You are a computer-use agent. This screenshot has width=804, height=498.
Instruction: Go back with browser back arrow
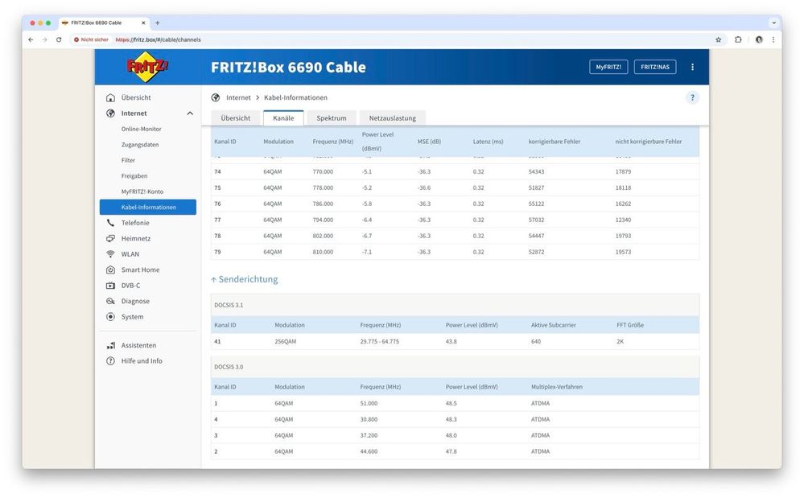(x=31, y=39)
